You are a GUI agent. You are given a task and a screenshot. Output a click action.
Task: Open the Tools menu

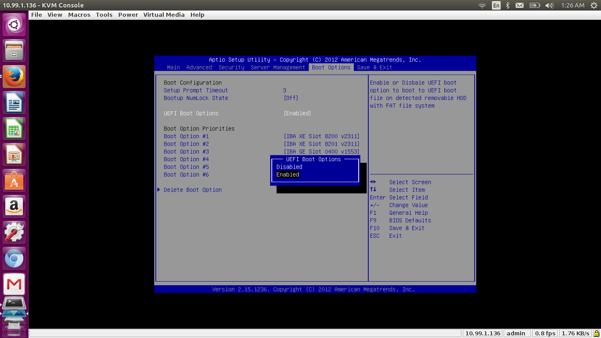pos(104,15)
